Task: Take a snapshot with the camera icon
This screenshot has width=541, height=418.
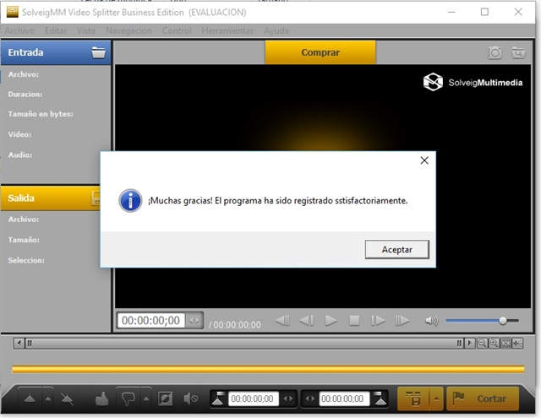Action: click(495, 52)
